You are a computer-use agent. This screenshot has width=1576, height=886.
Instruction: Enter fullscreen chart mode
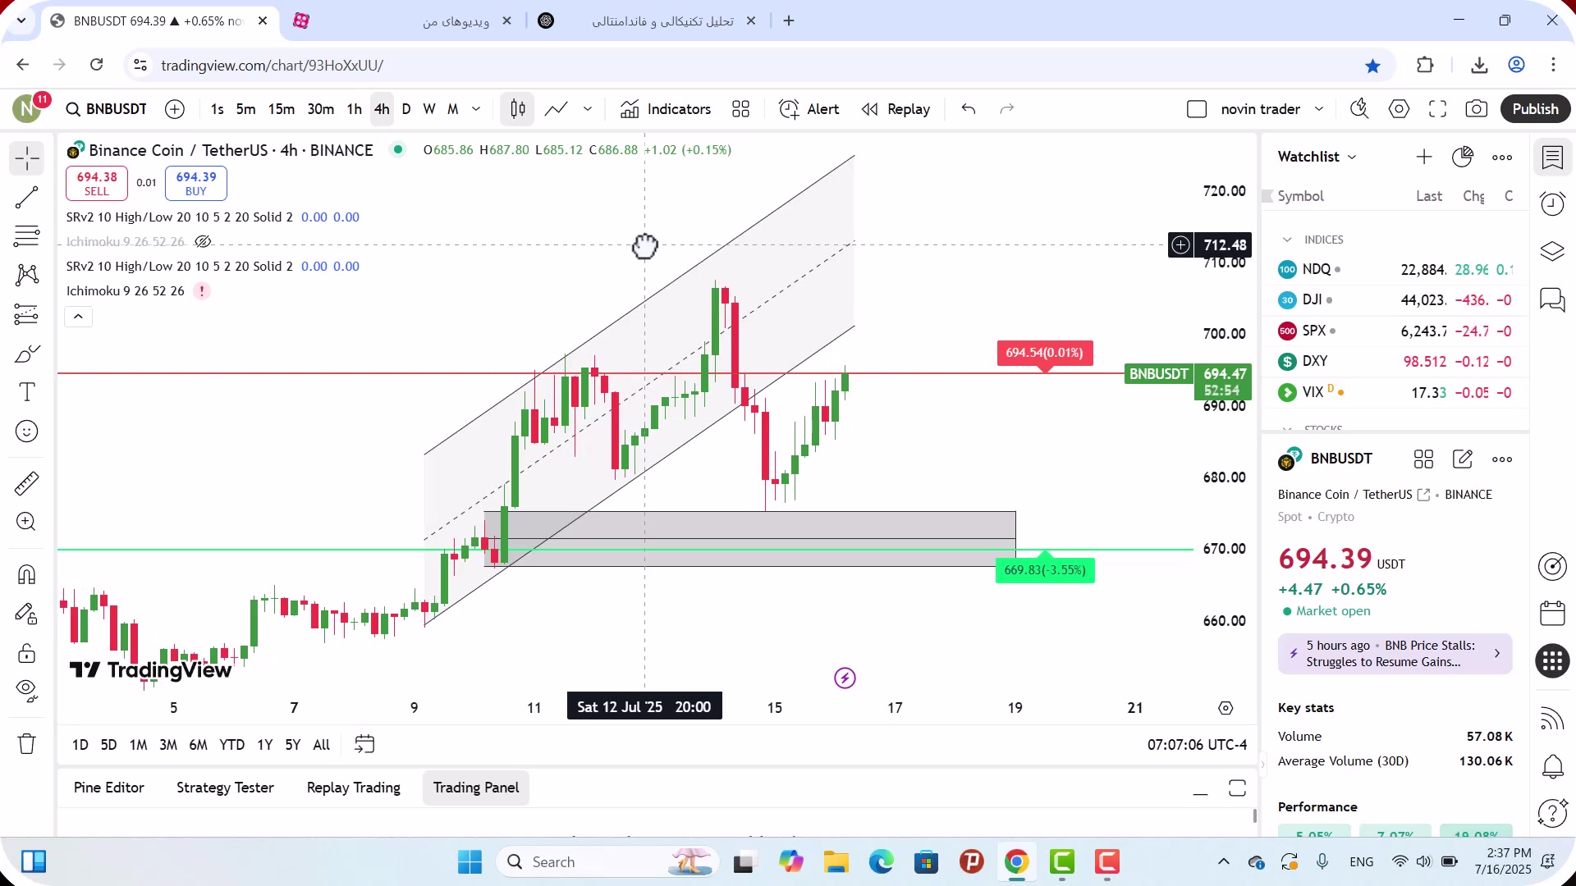(x=1437, y=109)
